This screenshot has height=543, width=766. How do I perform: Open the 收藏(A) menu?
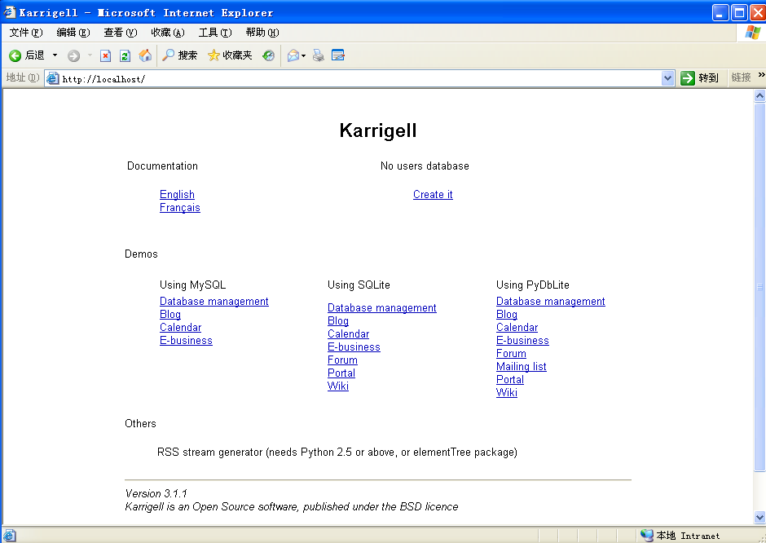coord(168,33)
